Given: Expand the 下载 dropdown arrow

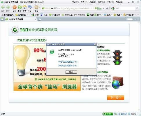Looking at the screenshot, I should click(122, 15).
